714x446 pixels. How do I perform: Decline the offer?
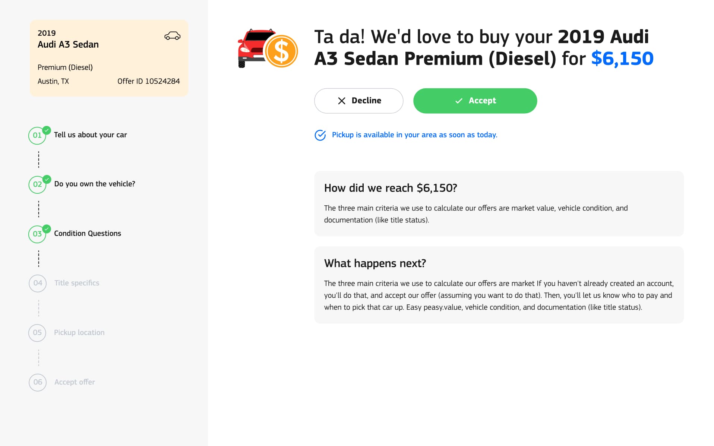click(358, 101)
